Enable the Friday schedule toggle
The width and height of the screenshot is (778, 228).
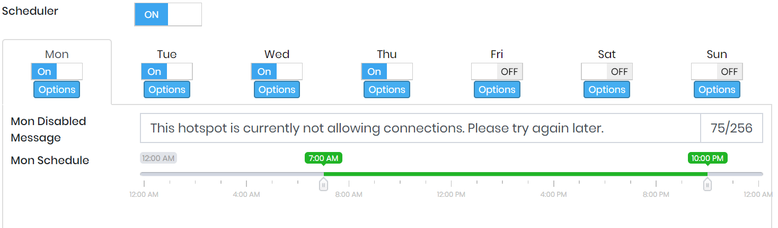click(497, 71)
